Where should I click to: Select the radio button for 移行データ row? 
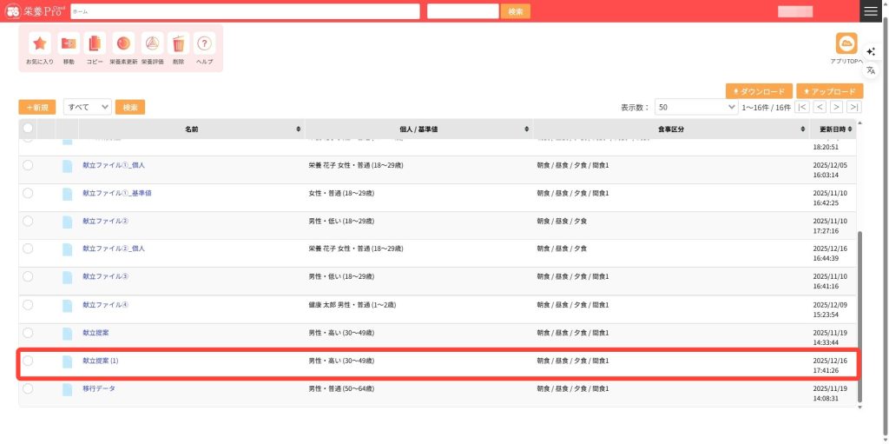click(28, 388)
